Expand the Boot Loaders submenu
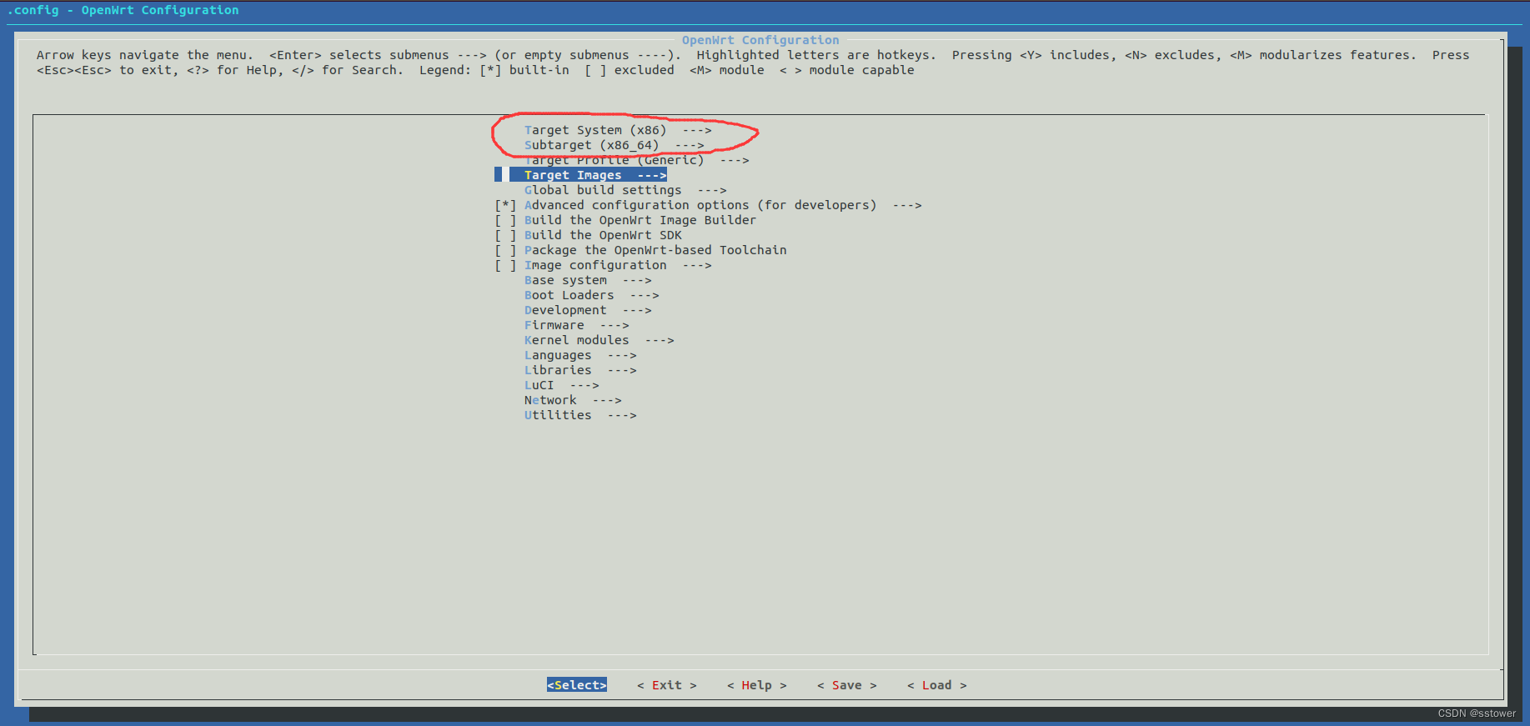The image size is (1530, 726). (591, 295)
